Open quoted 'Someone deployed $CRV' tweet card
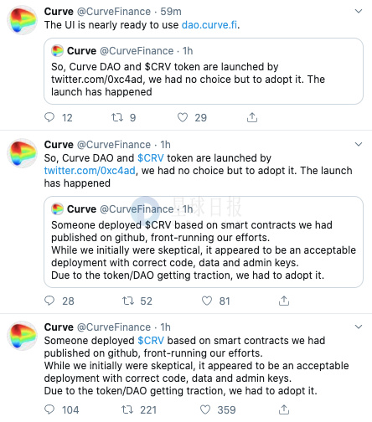This screenshot has width=372, height=422. click(x=204, y=242)
